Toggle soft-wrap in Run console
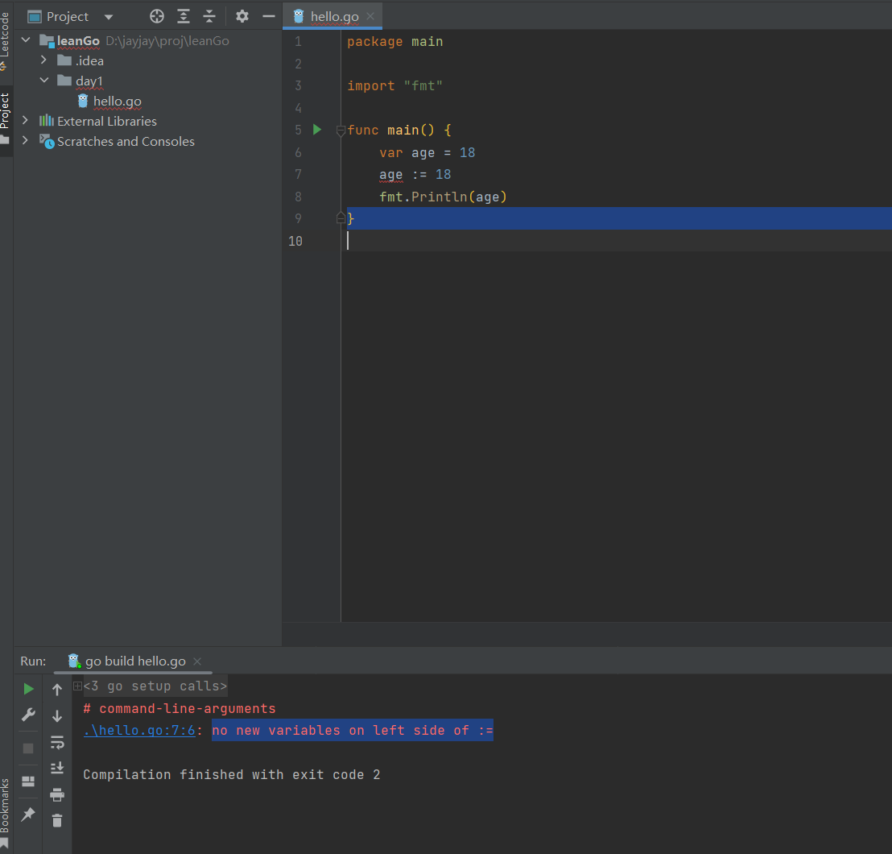The width and height of the screenshot is (892, 854). pos(57,742)
